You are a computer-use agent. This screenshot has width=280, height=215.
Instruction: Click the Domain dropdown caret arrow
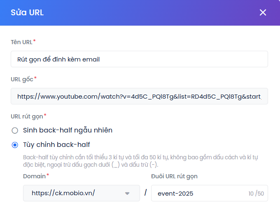127,193
